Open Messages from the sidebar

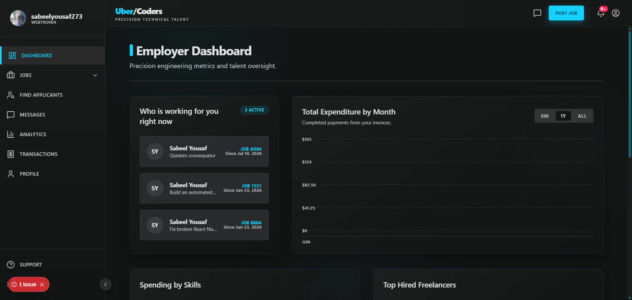coord(53,114)
